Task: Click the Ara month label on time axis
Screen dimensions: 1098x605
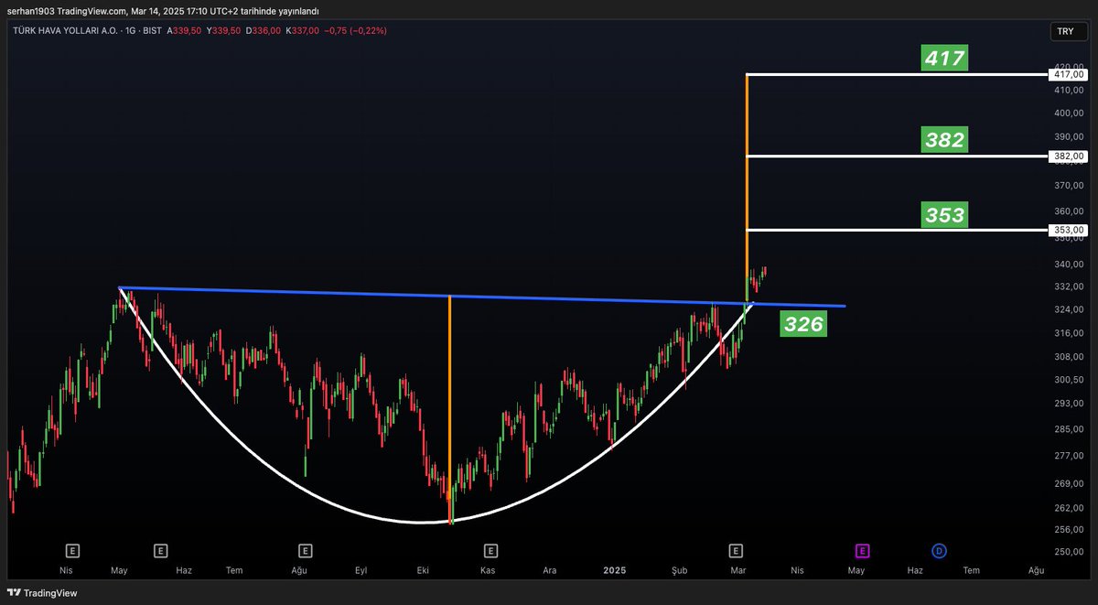Action: [x=550, y=570]
